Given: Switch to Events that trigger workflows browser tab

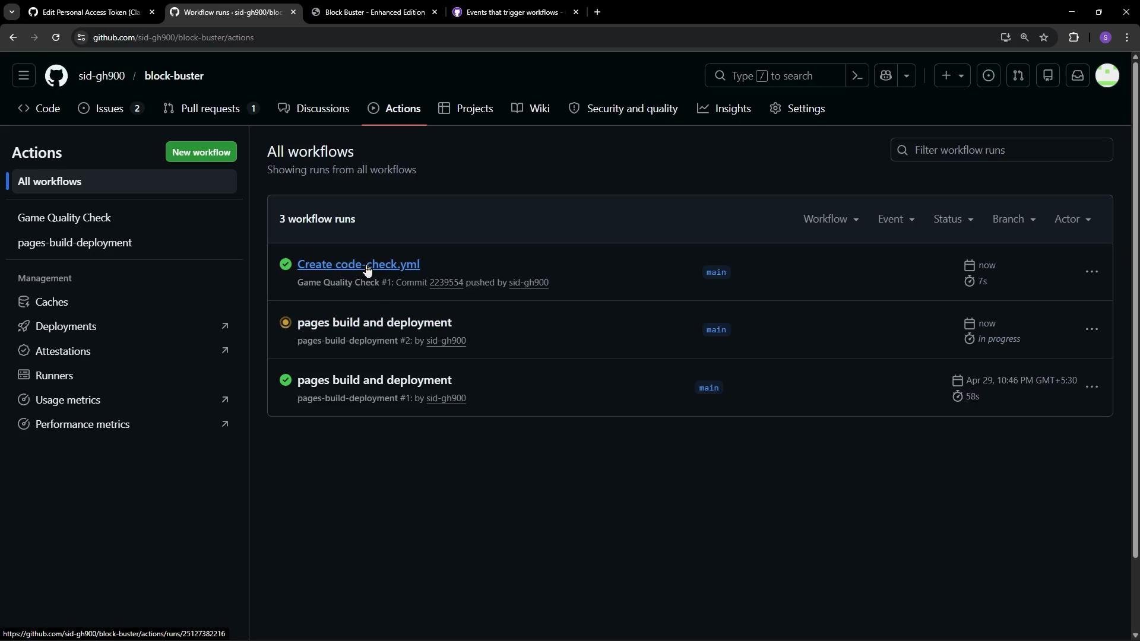Looking at the screenshot, I should click(x=515, y=12).
